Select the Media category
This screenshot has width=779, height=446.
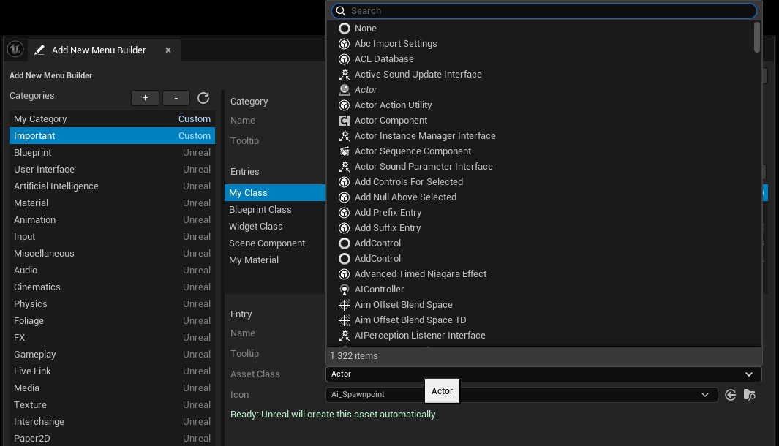(113, 388)
